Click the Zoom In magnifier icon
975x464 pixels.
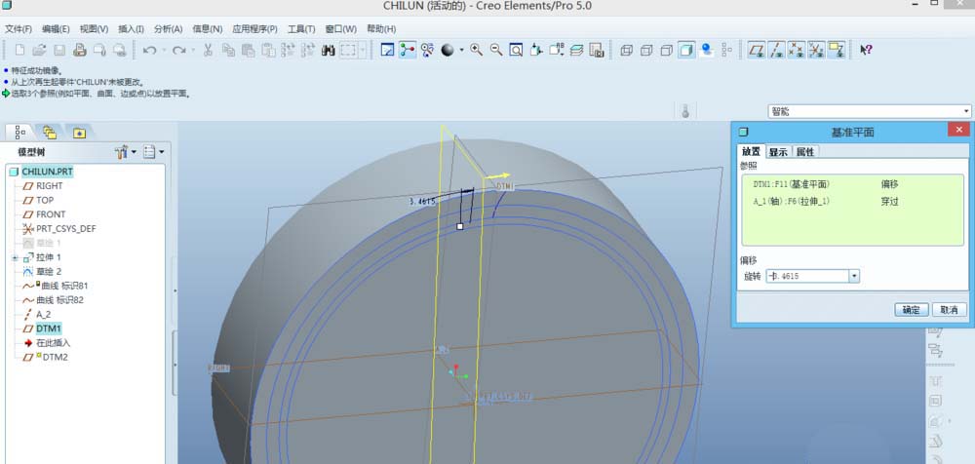(477, 50)
